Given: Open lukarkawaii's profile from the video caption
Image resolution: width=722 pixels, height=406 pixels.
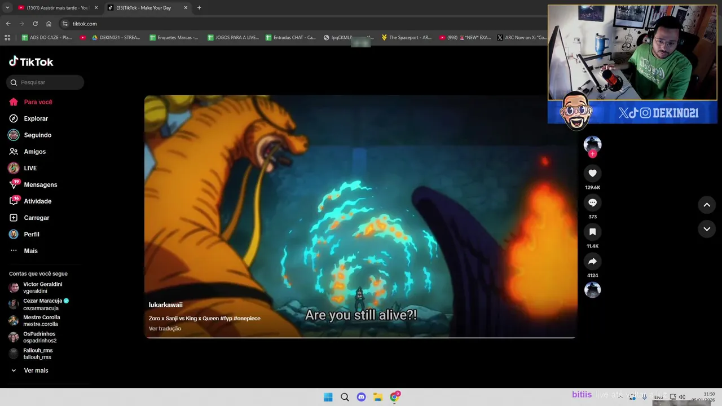Looking at the screenshot, I should tap(166, 305).
